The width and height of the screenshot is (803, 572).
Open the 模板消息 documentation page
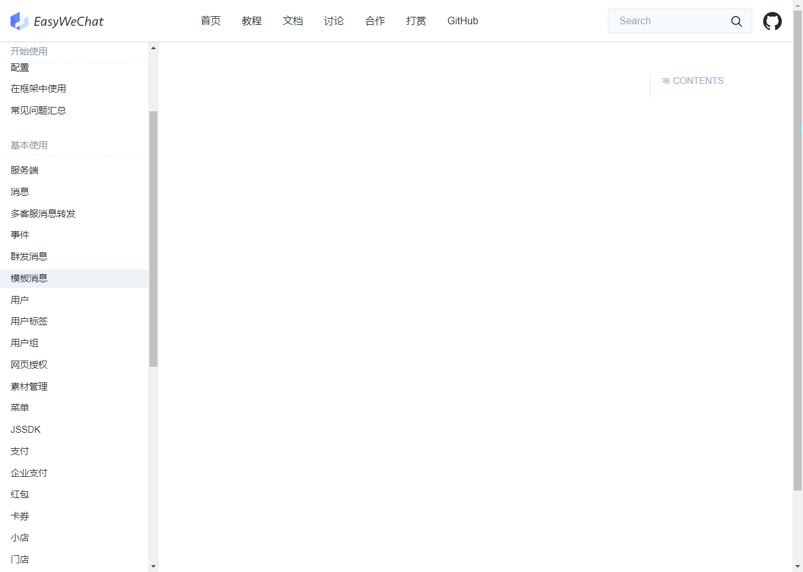pos(29,278)
